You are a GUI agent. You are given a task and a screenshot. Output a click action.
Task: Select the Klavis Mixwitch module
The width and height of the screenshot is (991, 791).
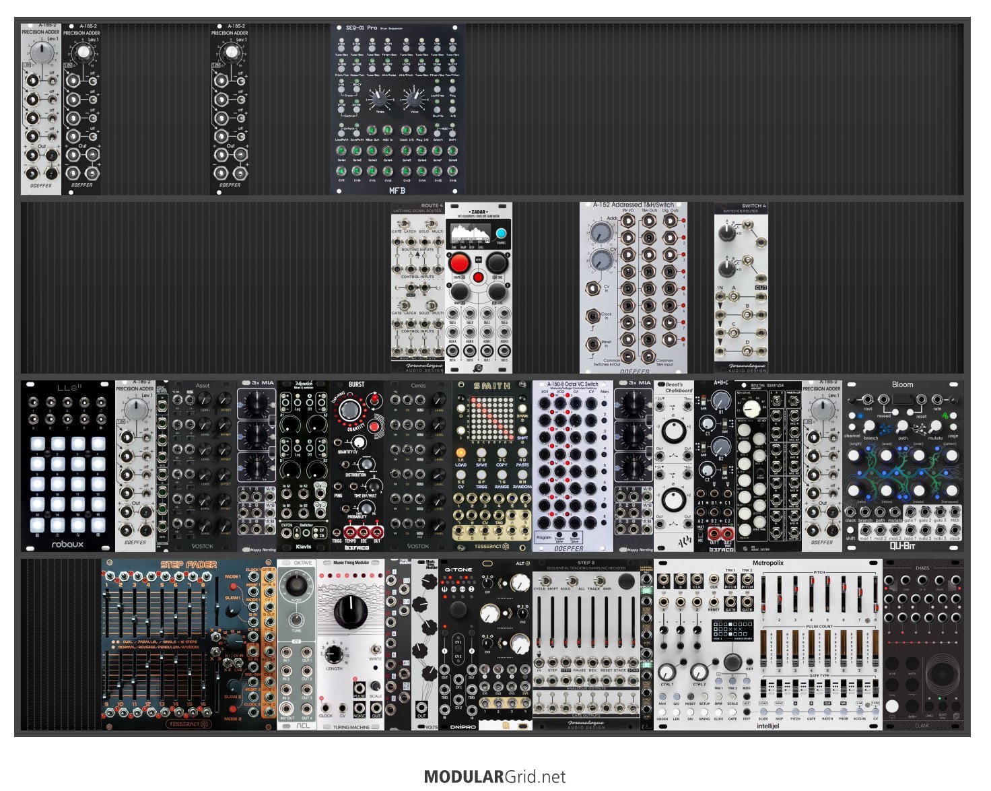(303, 466)
